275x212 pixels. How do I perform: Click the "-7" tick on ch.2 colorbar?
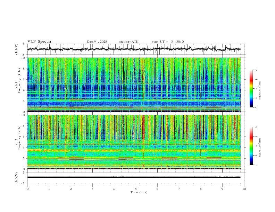click(x=256, y=165)
